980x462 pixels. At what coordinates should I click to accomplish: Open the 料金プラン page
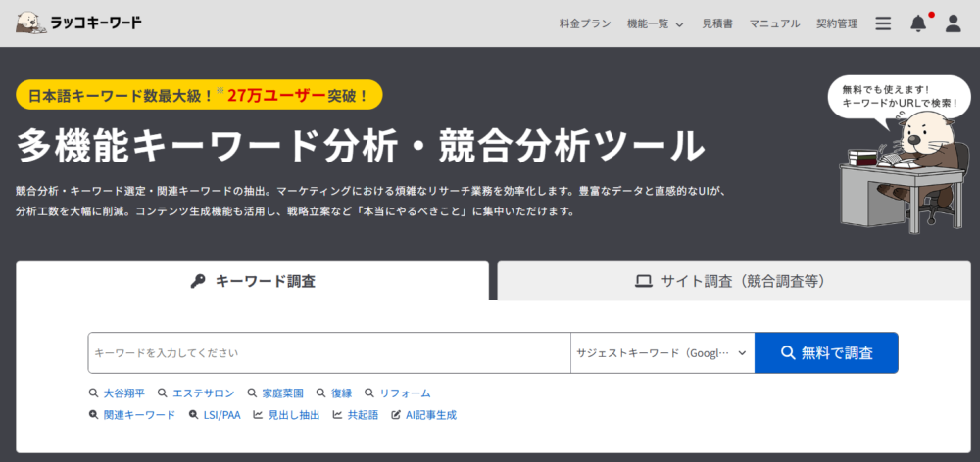pos(585,23)
